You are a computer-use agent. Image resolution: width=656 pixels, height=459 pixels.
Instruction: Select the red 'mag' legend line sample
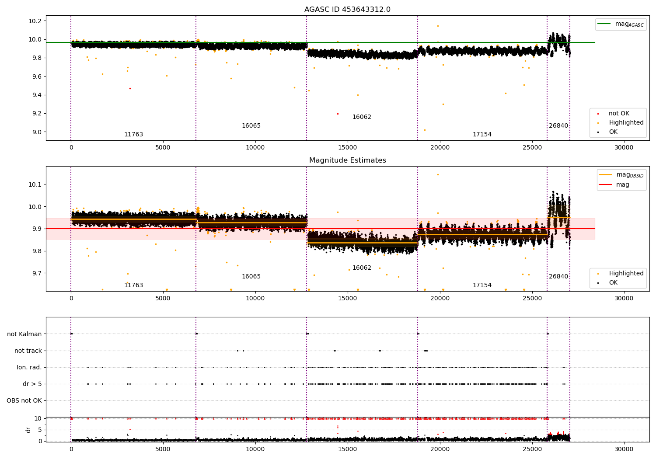[x=606, y=185]
